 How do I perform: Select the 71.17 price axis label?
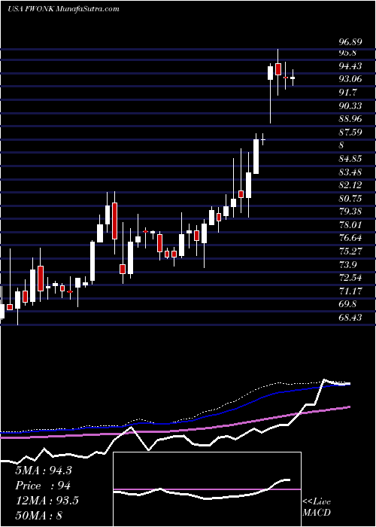pyautogui.click(x=350, y=291)
